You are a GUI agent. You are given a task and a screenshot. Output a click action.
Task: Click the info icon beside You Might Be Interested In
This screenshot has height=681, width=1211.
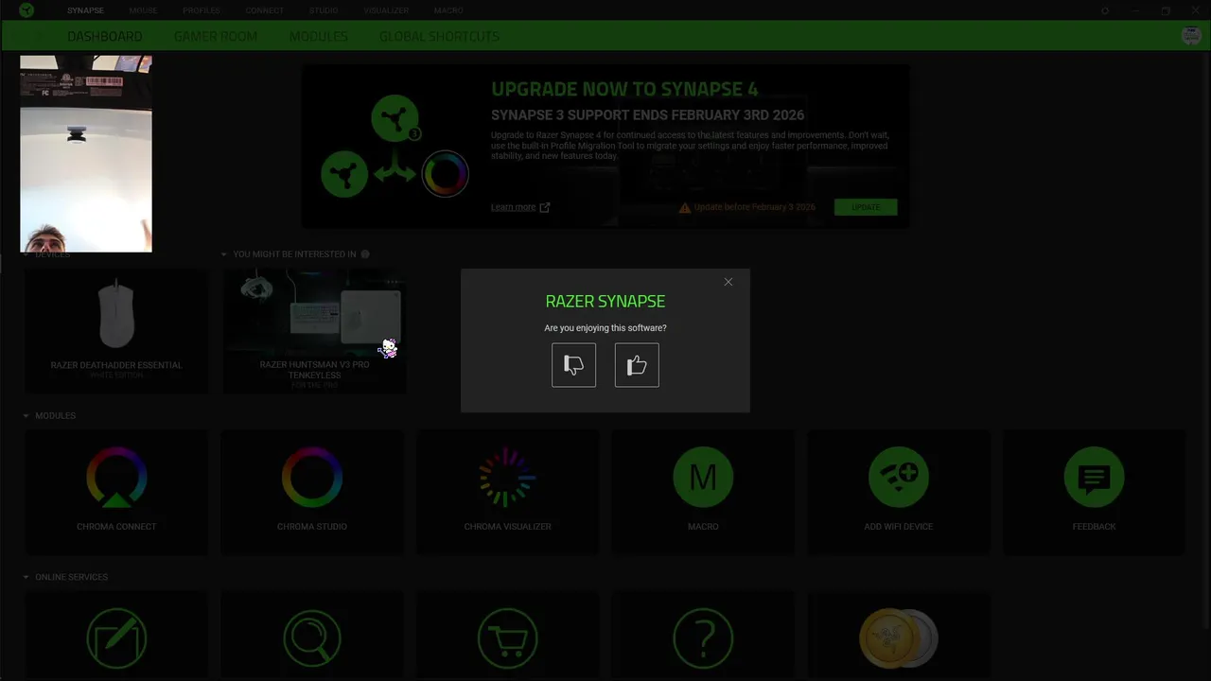click(x=365, y=254)
